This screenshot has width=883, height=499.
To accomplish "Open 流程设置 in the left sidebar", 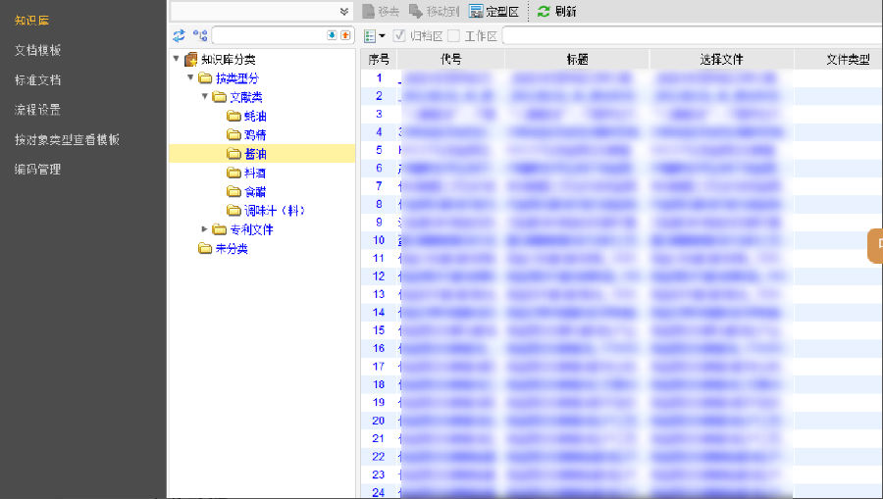I will [x=37, y=110].
